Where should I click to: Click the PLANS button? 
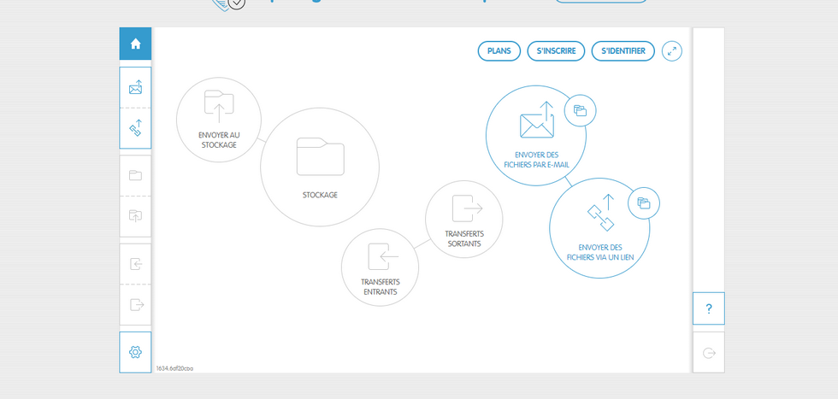pos(499,51)
